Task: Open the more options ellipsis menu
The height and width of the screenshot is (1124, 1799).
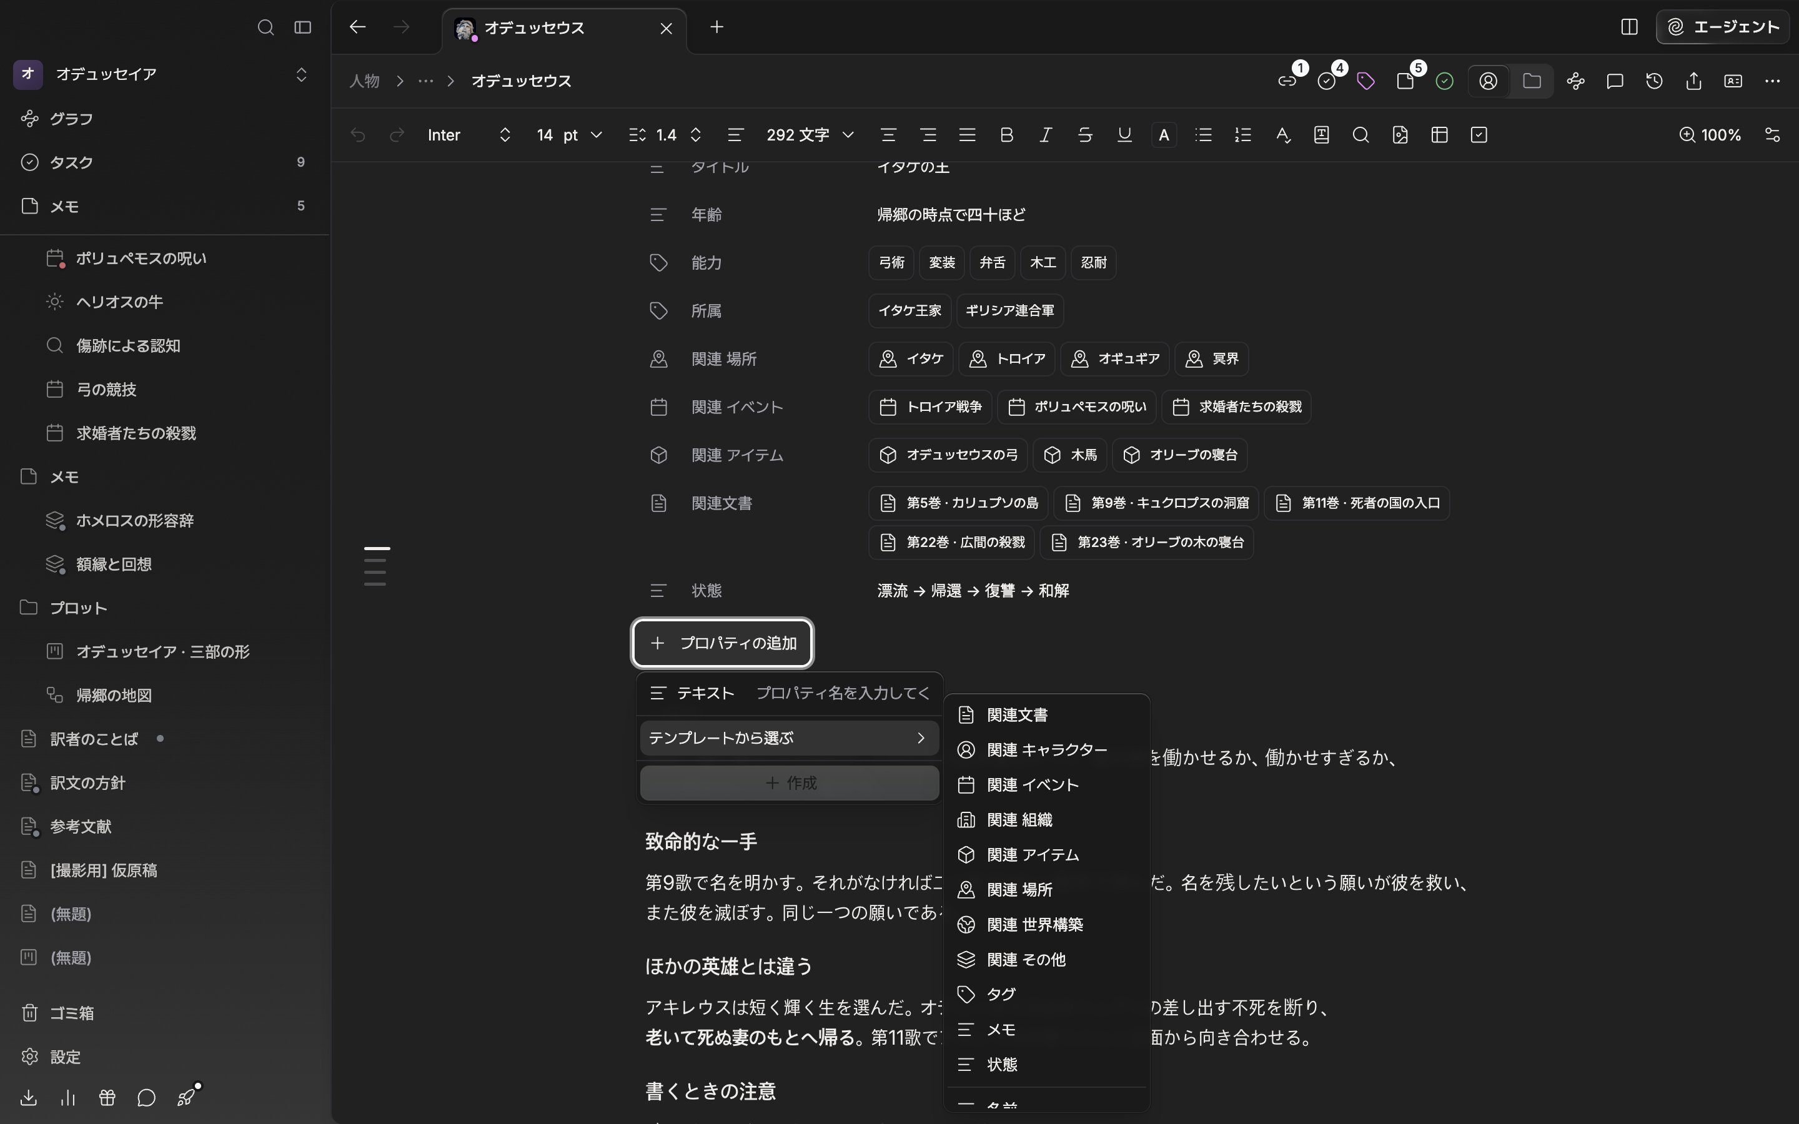Action: tap(1772, 81)
